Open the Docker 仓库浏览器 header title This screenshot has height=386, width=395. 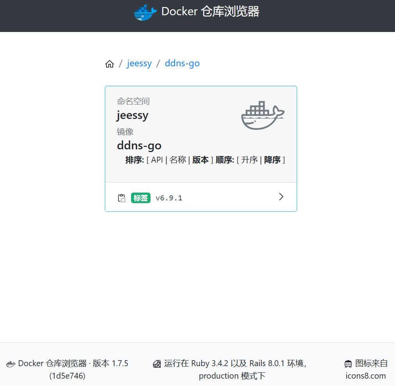(x=210, y=12)
